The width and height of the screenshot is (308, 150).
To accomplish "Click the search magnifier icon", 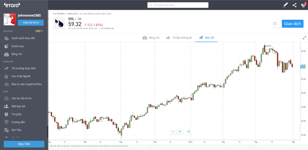I will pyautogui.click(x=151, y=5).
